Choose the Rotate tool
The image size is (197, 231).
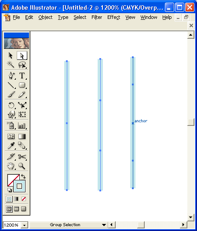point(11,105)
